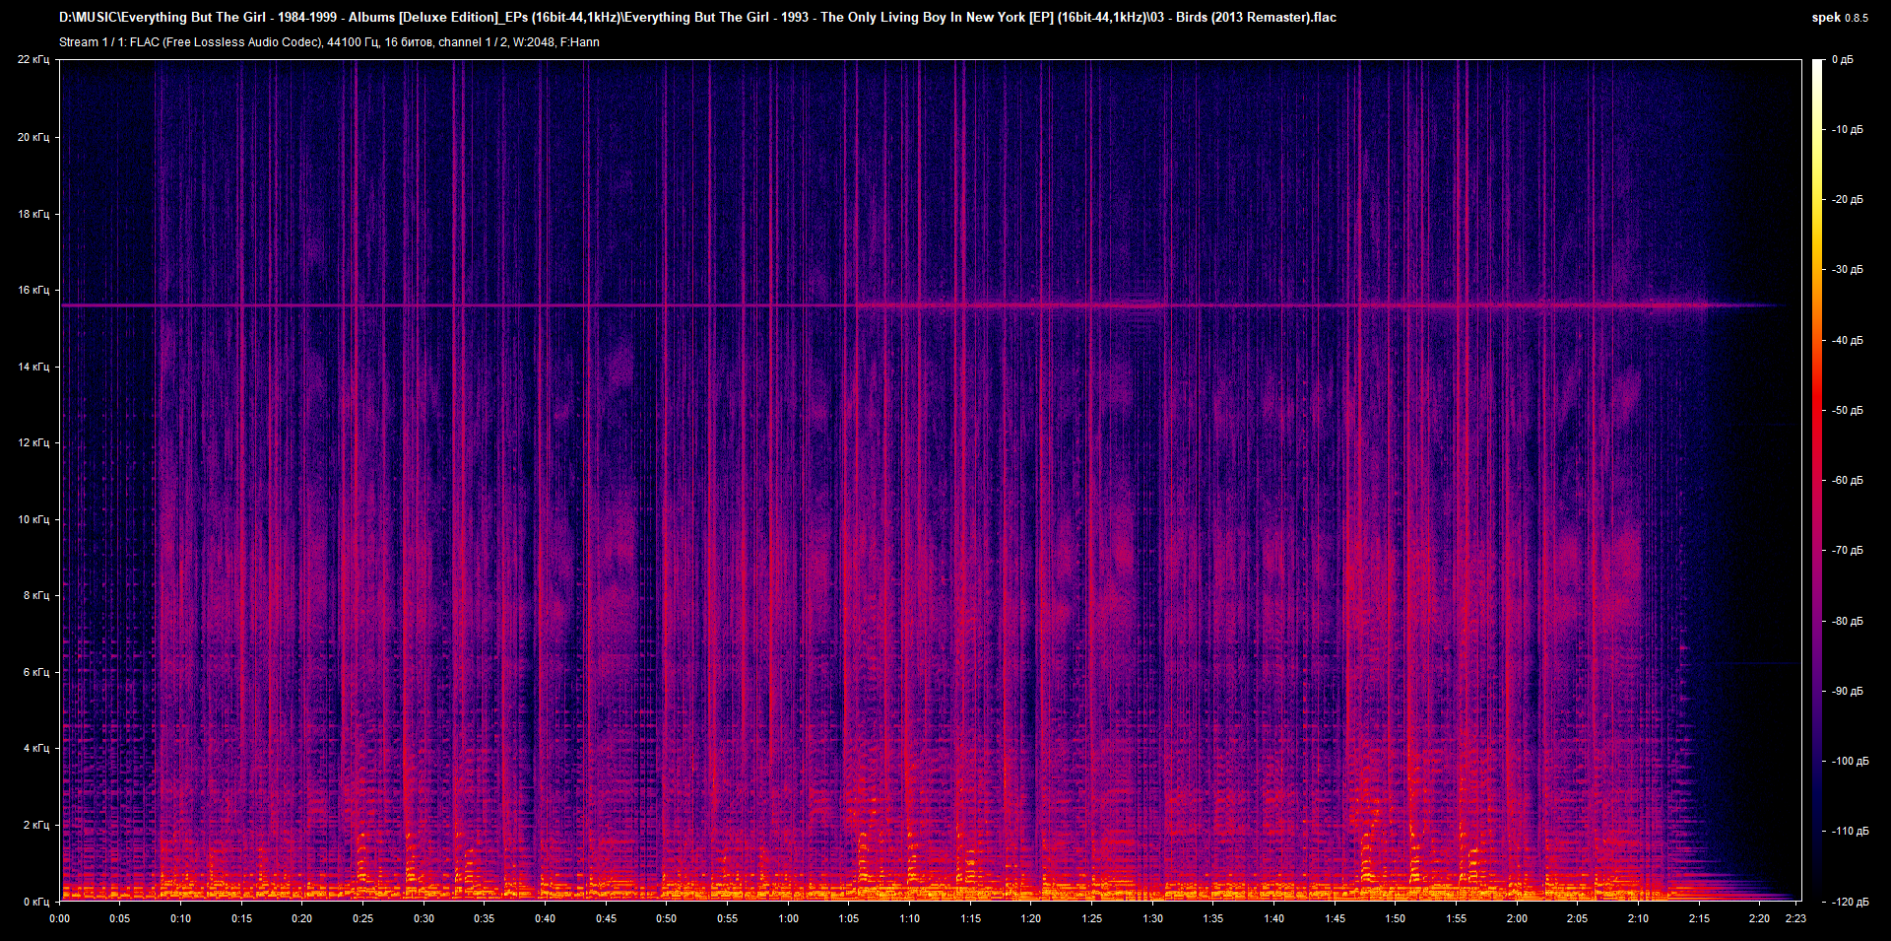Click the '10 кГц' frequency axis label
Image resolution: width=1891 pixels, height=941 pixels.
coord(33,519)
